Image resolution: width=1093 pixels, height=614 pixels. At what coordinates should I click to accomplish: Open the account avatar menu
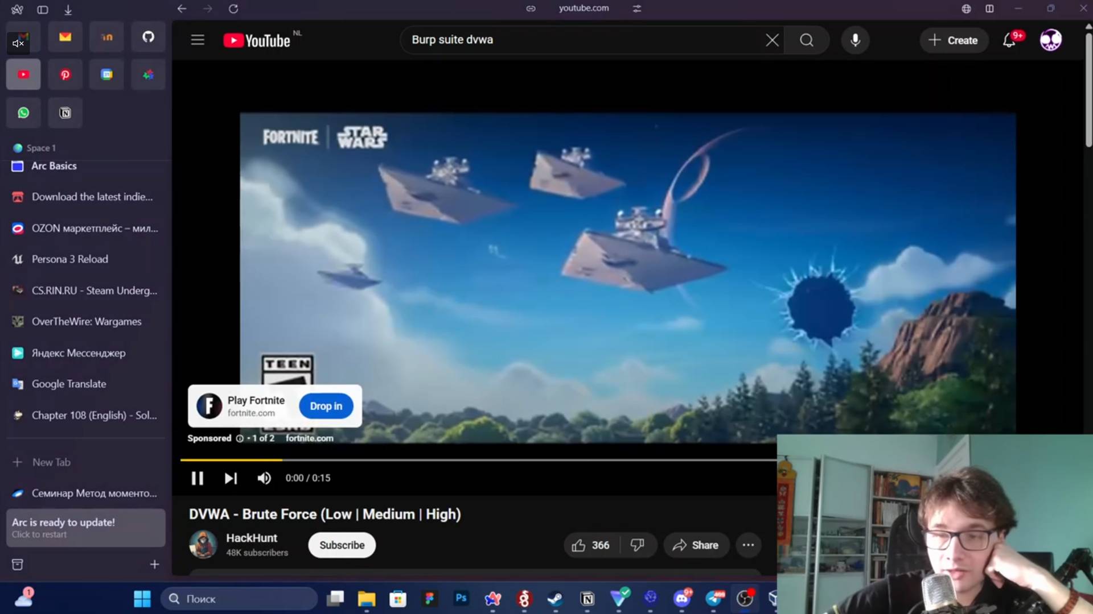[1051, 40]
